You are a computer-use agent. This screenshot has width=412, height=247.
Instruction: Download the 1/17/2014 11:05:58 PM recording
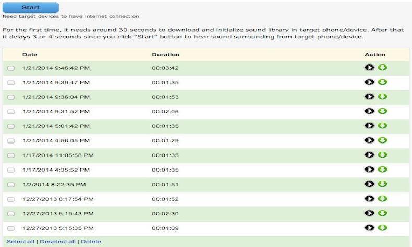click(382, 155)
